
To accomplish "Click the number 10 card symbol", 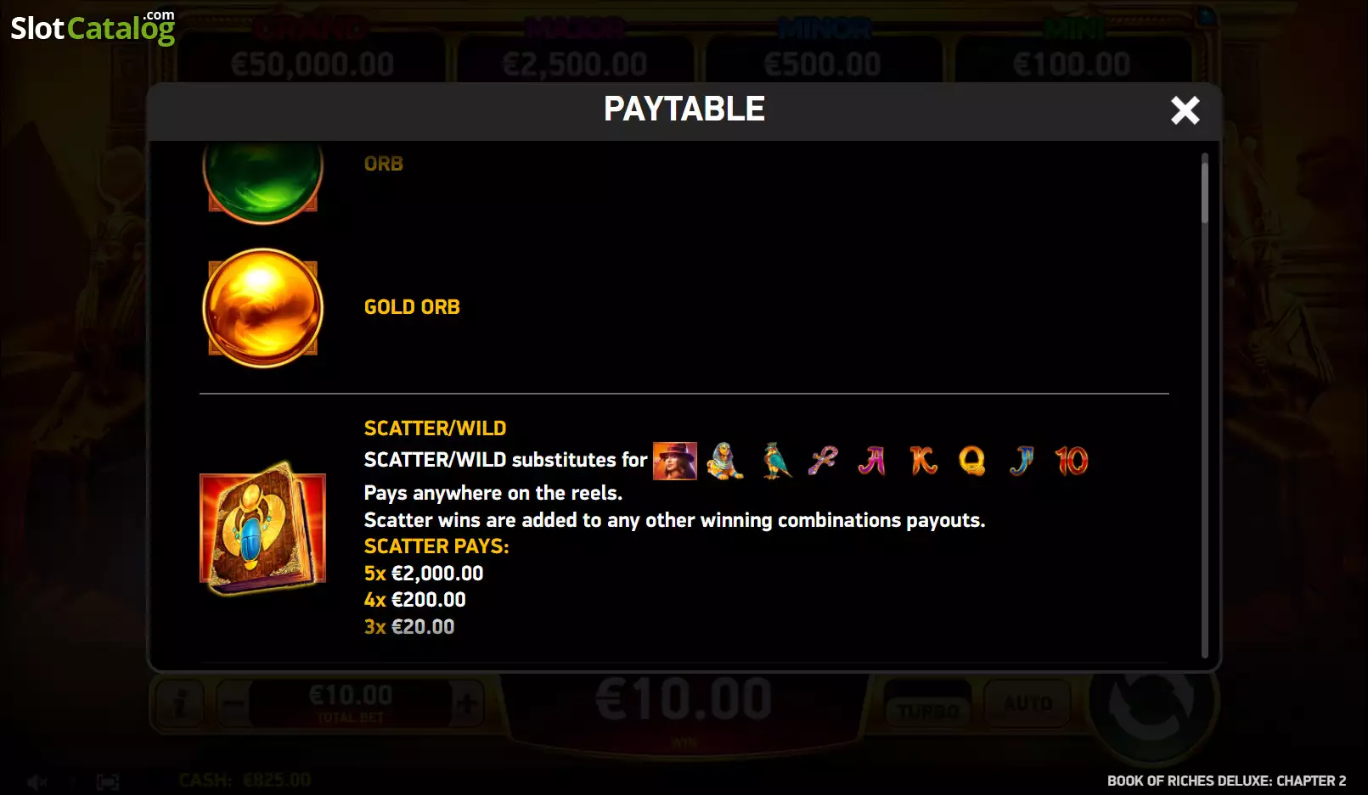I will tap(1072, 461).
